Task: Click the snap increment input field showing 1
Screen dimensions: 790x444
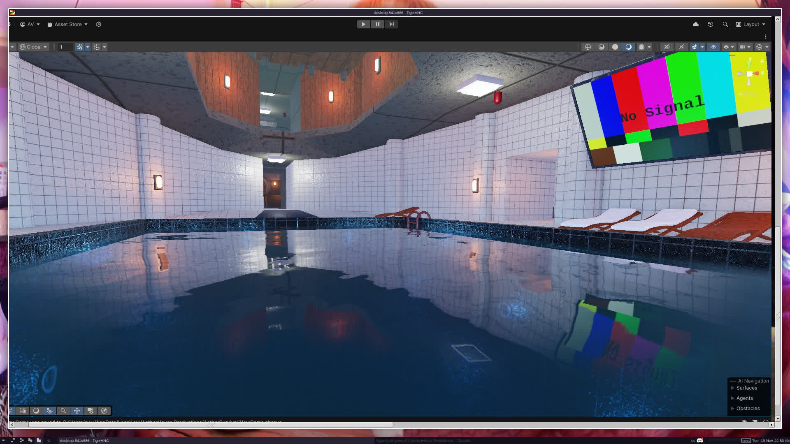Action: [x=65, y=47]
